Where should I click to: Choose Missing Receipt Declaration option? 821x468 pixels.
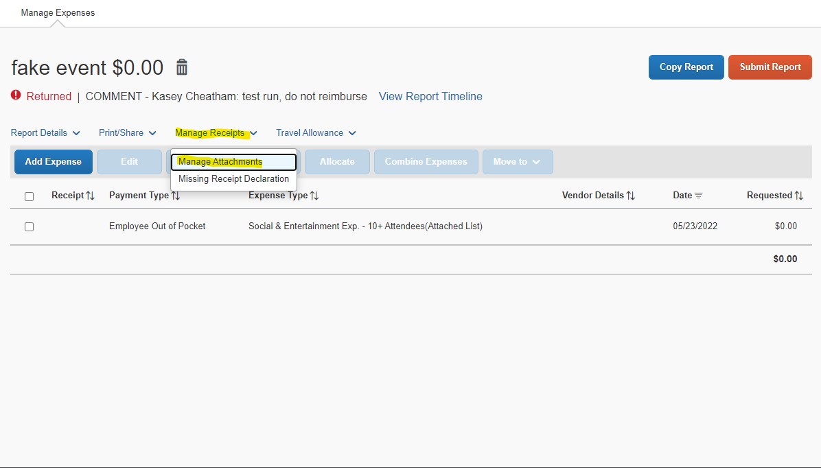click(233, 178)
